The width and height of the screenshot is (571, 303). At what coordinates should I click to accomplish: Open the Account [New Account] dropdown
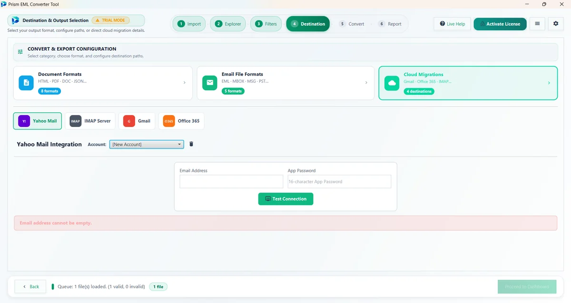pos(147,144)
